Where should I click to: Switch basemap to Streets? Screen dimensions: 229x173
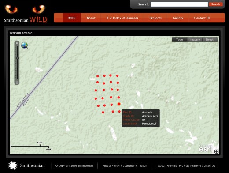[x=210, y=40]
